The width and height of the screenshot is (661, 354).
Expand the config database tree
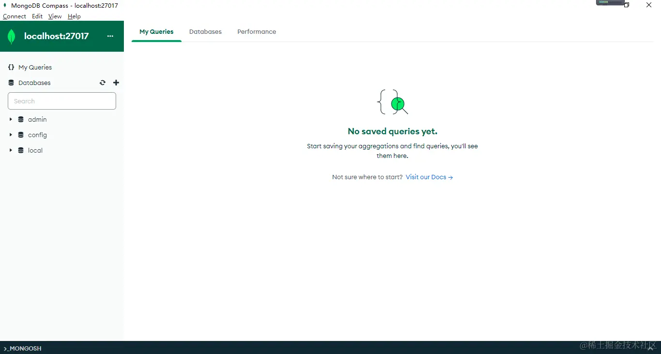[11, 135]
